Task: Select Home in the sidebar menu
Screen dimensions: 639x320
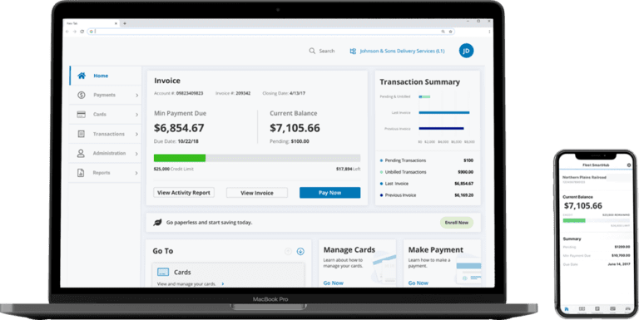Action: [106, 76]
